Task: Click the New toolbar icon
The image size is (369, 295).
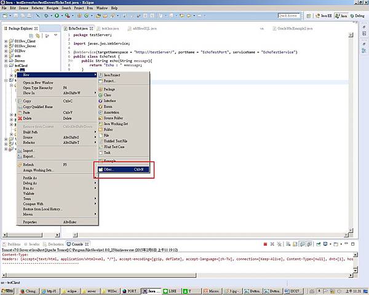Action: click(5, 15)
